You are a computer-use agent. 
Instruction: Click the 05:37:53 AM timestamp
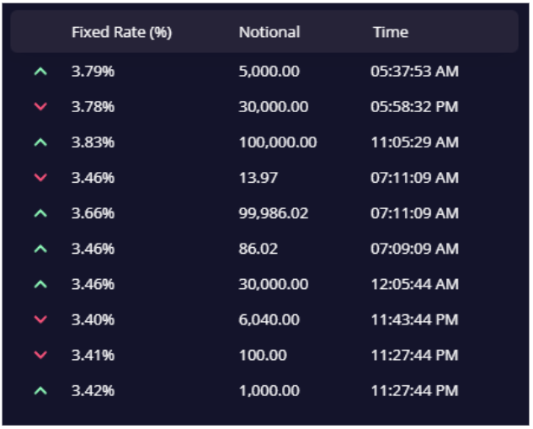pos(414,72)
